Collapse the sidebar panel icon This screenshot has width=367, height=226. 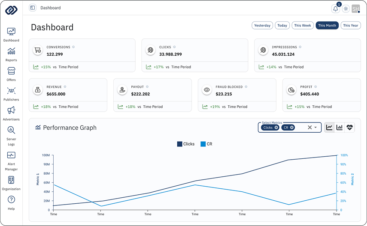(33, 8)
